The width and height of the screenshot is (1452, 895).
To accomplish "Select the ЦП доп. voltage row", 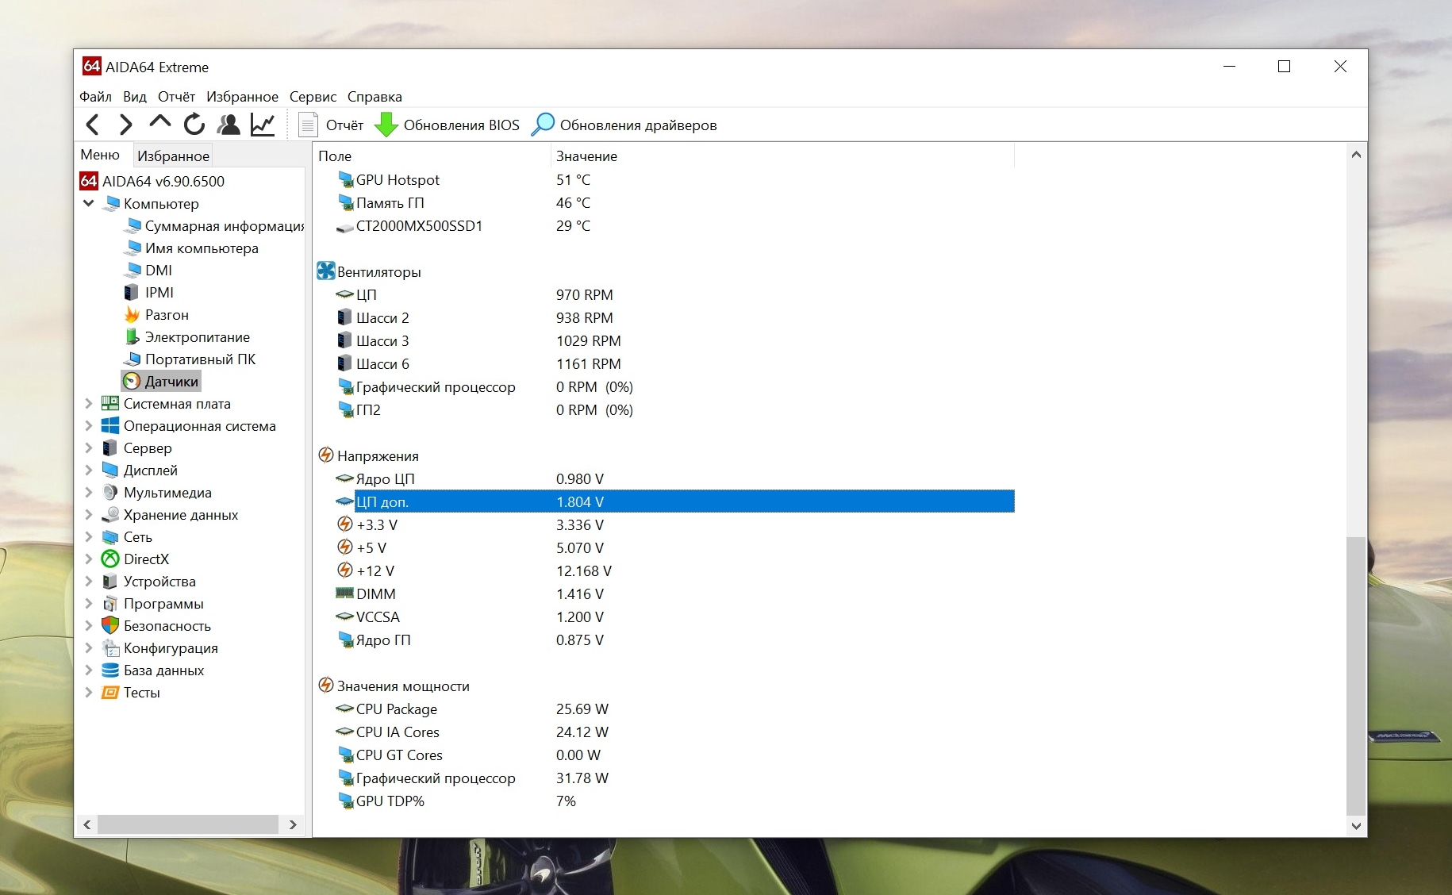I will coord(674,502).
